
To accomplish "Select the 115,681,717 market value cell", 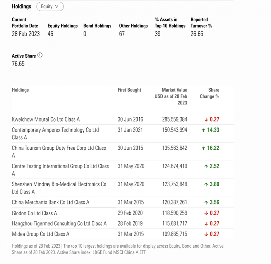I will [x=175, y=224].
